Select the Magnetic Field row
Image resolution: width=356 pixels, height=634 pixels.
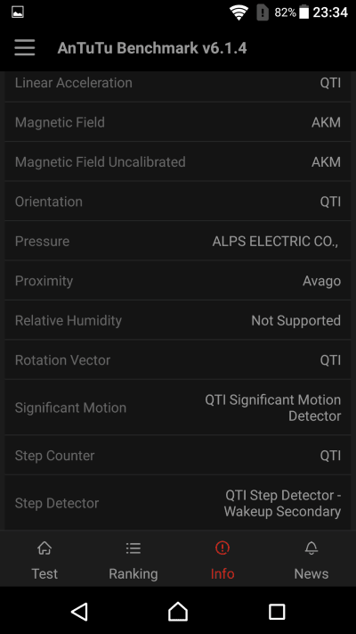[178, 122]
